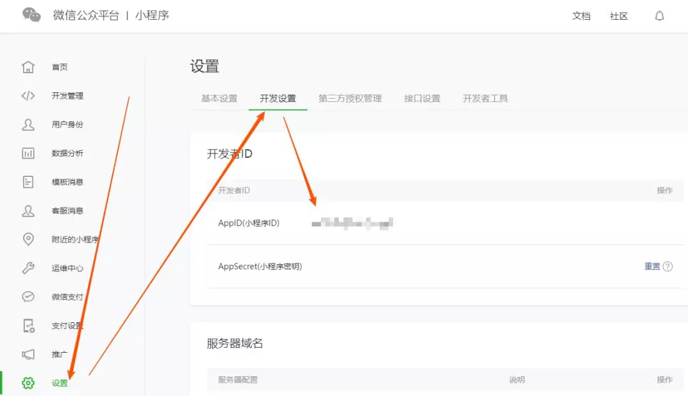Switch to 接口设置 tab

[x=422, y=98]
